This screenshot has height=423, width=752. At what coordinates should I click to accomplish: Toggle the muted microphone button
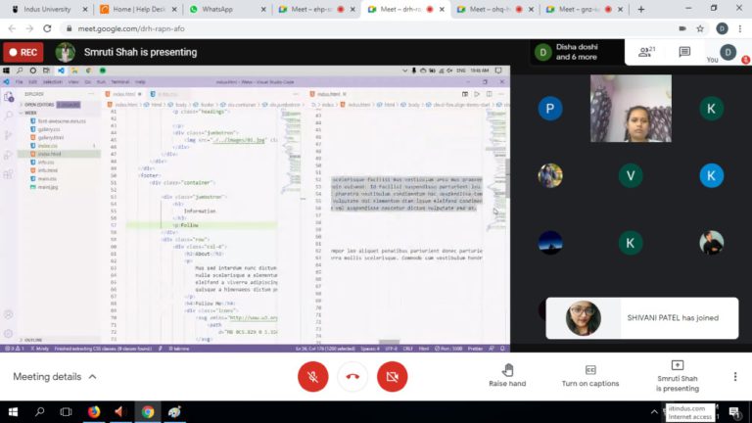point(312,376)
